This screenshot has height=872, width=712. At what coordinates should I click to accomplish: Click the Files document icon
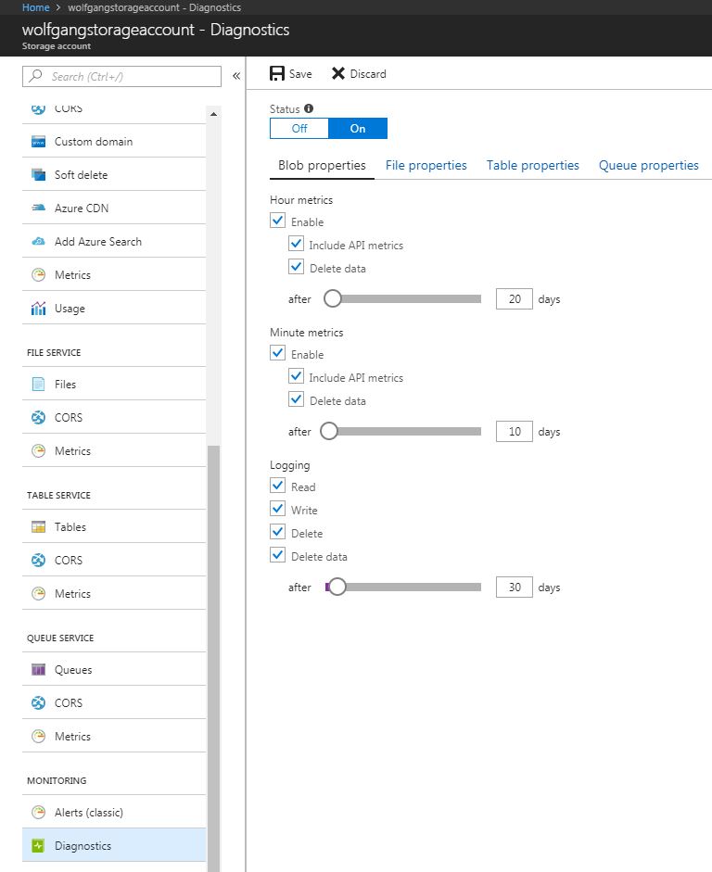coord(38,385)
